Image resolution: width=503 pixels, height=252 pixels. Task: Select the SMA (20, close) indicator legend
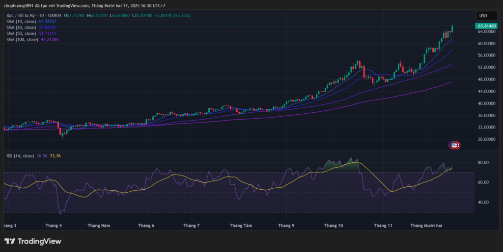tap(21, 27)
